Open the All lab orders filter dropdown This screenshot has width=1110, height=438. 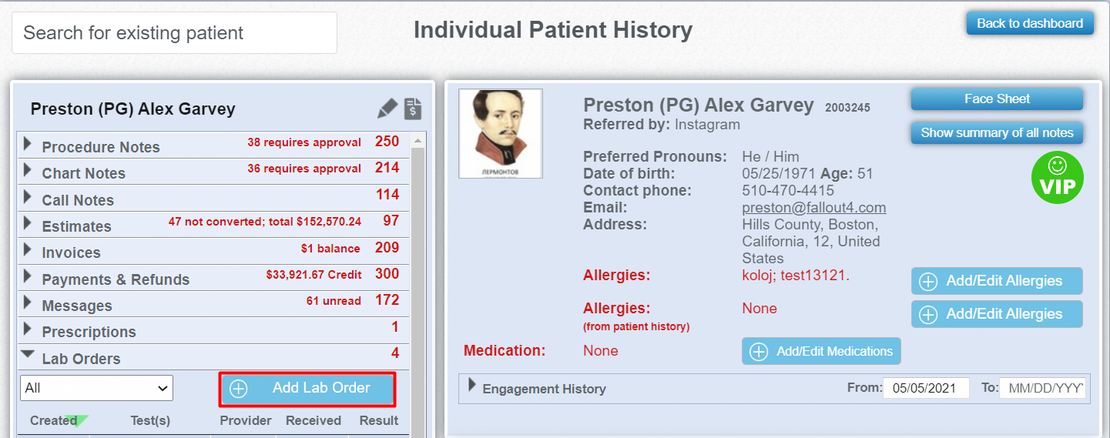click(x=97, y=388)
